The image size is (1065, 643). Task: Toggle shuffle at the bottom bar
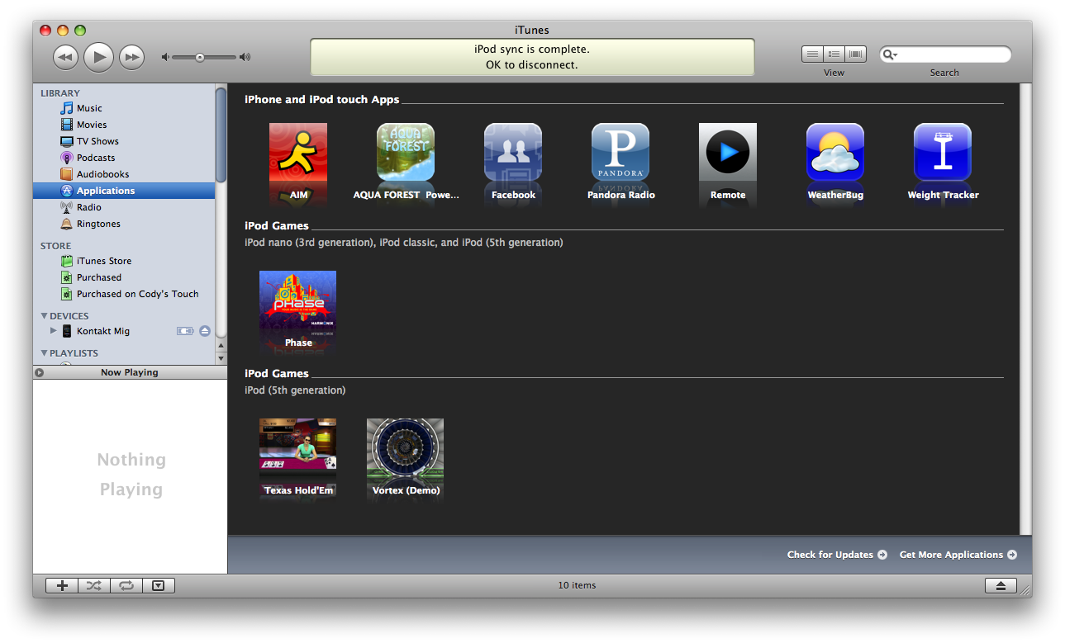pos(94,586)
